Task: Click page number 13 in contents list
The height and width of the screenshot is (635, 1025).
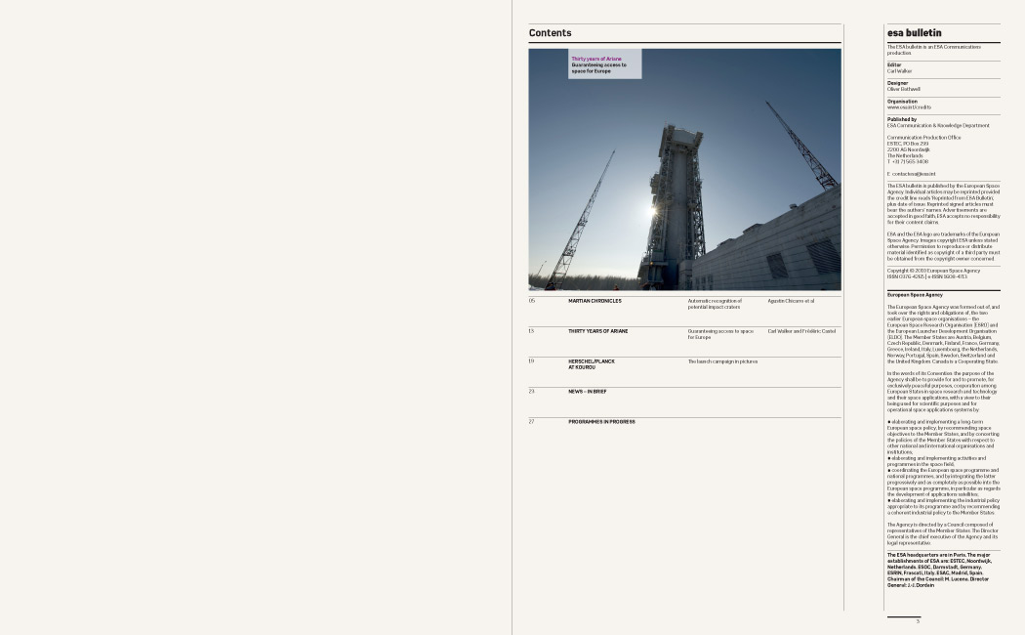Action: coord(532,331)
